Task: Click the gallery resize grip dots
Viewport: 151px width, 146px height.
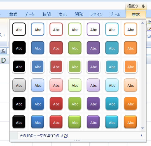Action: tap(77, 140)
